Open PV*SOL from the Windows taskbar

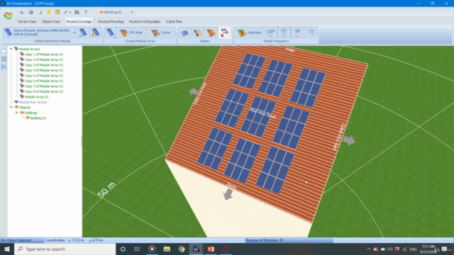click(196, 249)
